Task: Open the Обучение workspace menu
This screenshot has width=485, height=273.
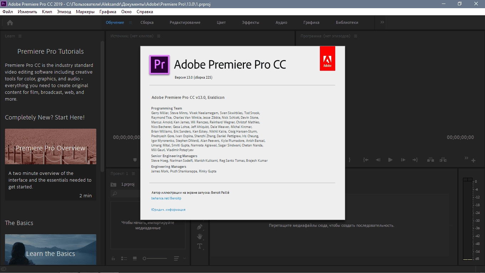Action: pyautogui.click(x=131, y=22)
